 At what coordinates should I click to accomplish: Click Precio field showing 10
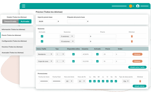[108, 61]
